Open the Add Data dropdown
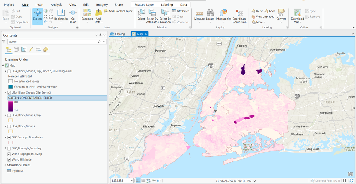 tap(102, 22)
